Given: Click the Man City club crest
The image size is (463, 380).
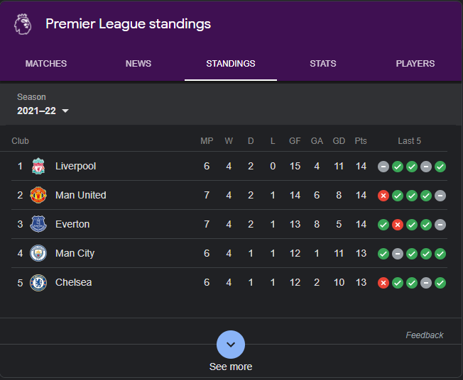Looking at the screenshot, I should tap(38, 253).
